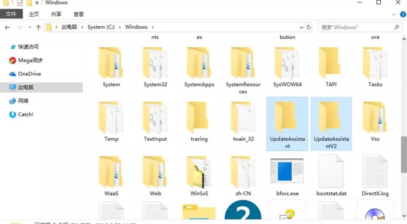The height and width of the screenshot is (224, 407).
Task: Open the SystemResources folder
Action: [243, 70]
